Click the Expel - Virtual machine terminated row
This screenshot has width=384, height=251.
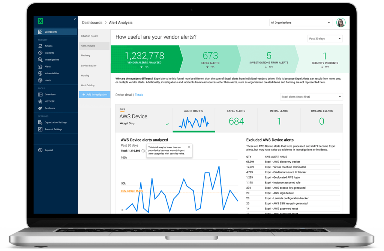pos(293,167)
